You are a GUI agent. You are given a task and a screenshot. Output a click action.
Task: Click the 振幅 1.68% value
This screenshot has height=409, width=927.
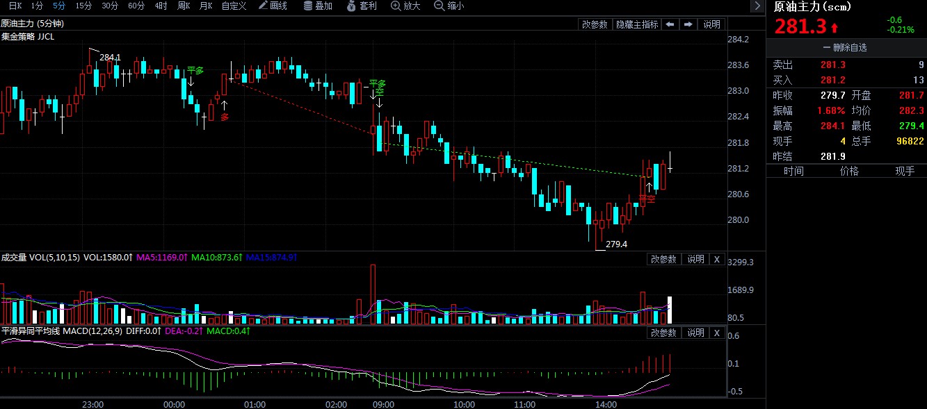click(x=830, y=110)
